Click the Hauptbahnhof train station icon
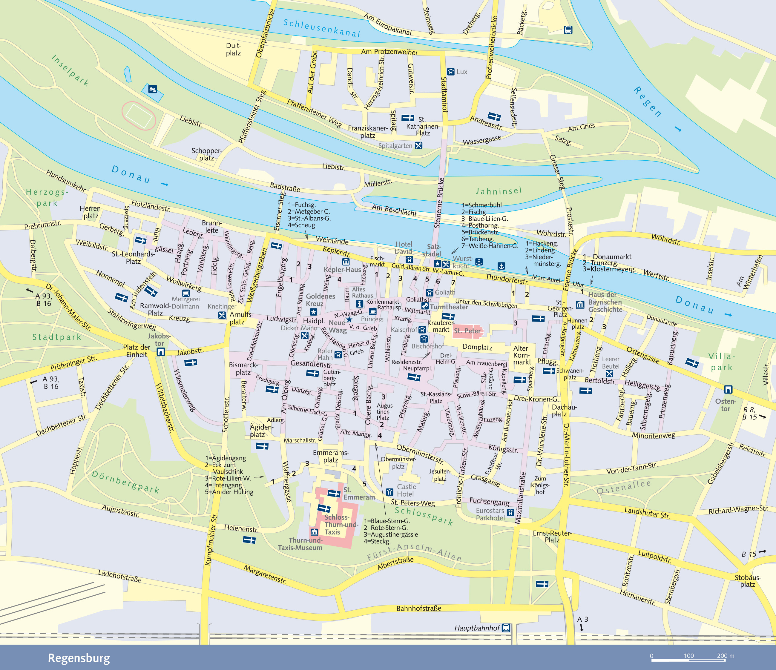 [x=506, y=628]
